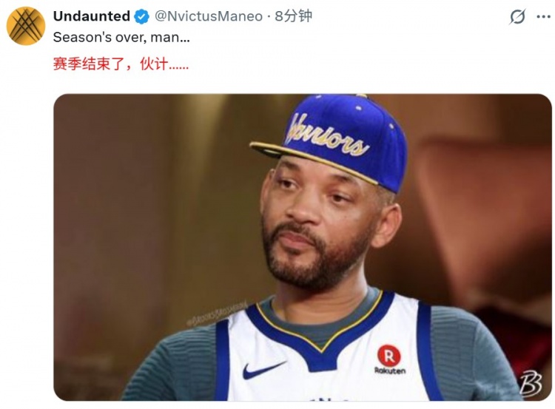Open the 8分钟 timestamp link
The width and height of the screenshot is (555, 409).
(294, 16)
